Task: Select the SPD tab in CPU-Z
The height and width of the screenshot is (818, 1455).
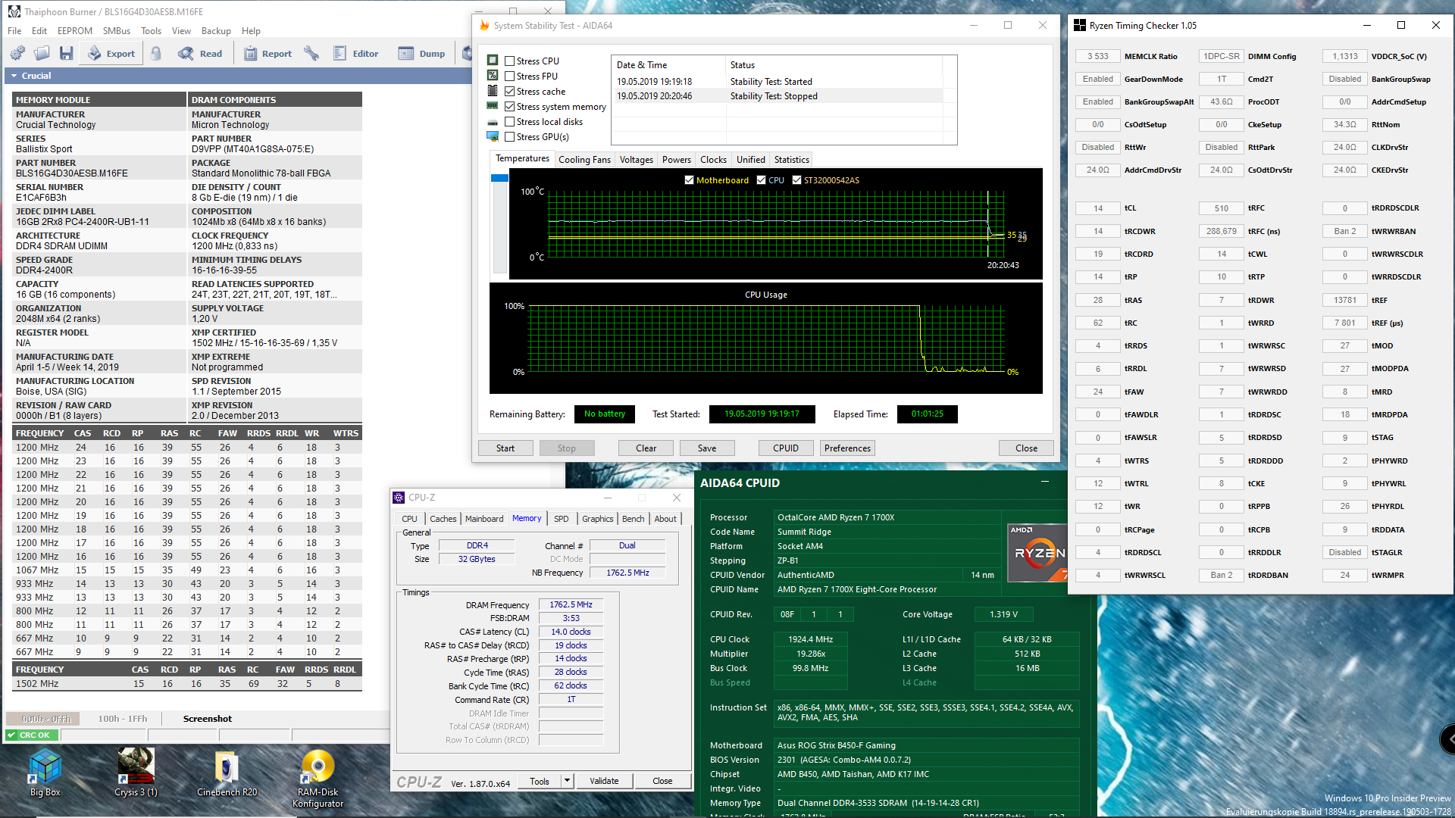Action: coord(561,519)
